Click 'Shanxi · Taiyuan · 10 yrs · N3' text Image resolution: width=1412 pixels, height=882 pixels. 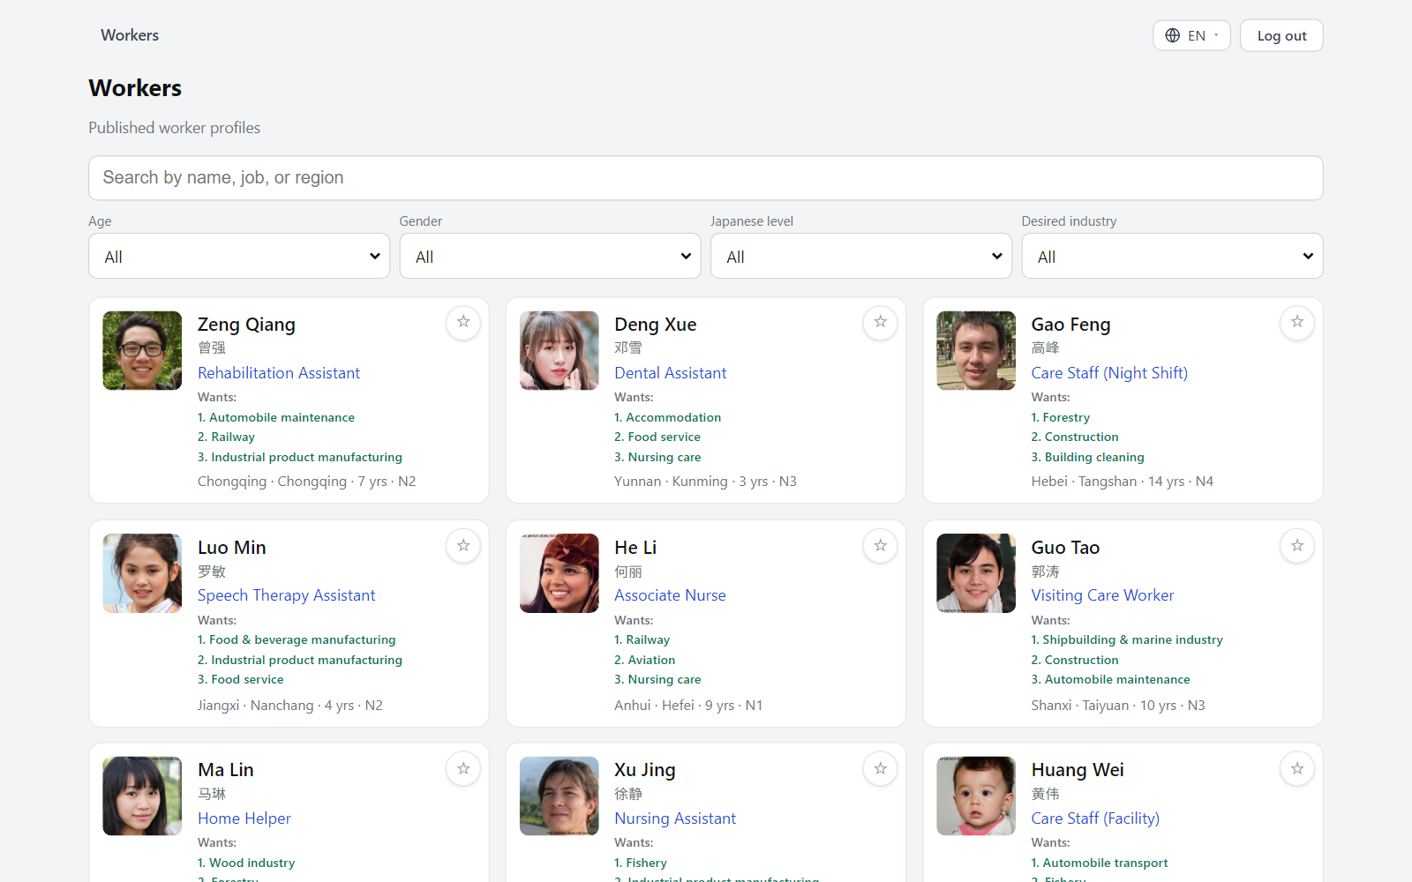point(1118,706)
